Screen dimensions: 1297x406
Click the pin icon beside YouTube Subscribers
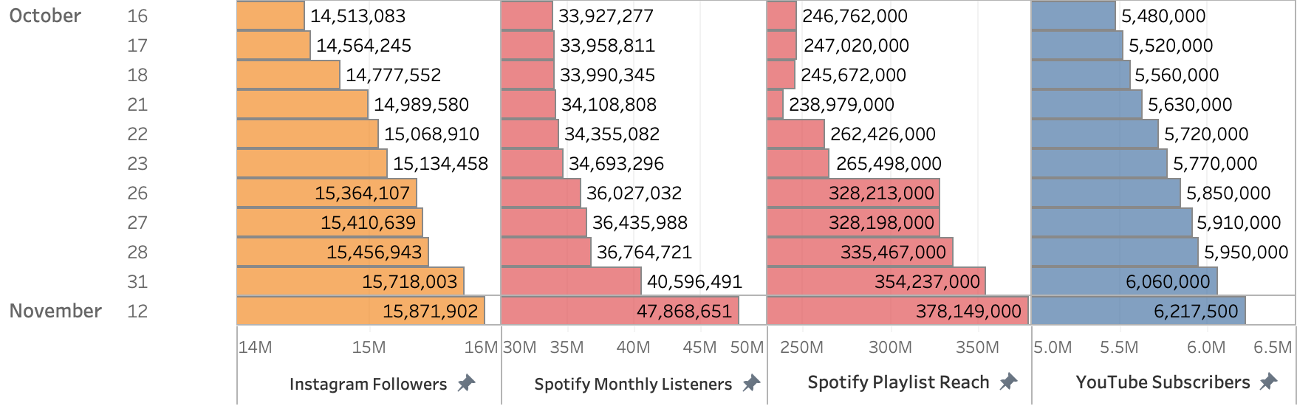[1268, 382]
